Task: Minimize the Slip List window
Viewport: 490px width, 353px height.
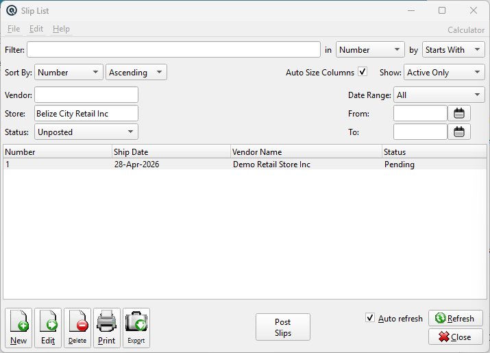Action: tap(411, 10)
